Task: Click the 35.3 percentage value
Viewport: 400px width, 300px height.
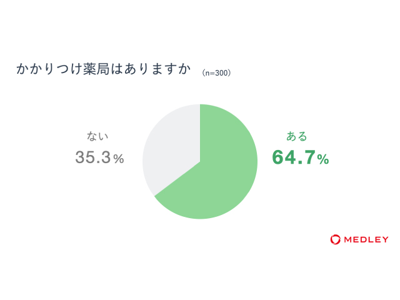Action: (93, 157)
